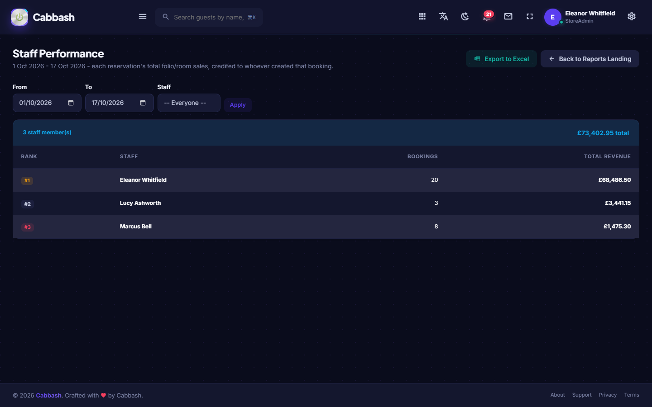Open the apps grid icon
The image size is (652, 407).
[422, 17]
